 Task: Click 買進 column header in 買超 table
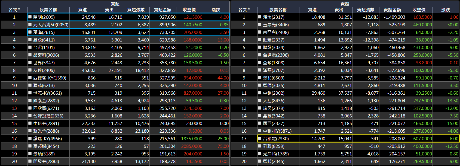pyautogui.click(x=83, y=10)
